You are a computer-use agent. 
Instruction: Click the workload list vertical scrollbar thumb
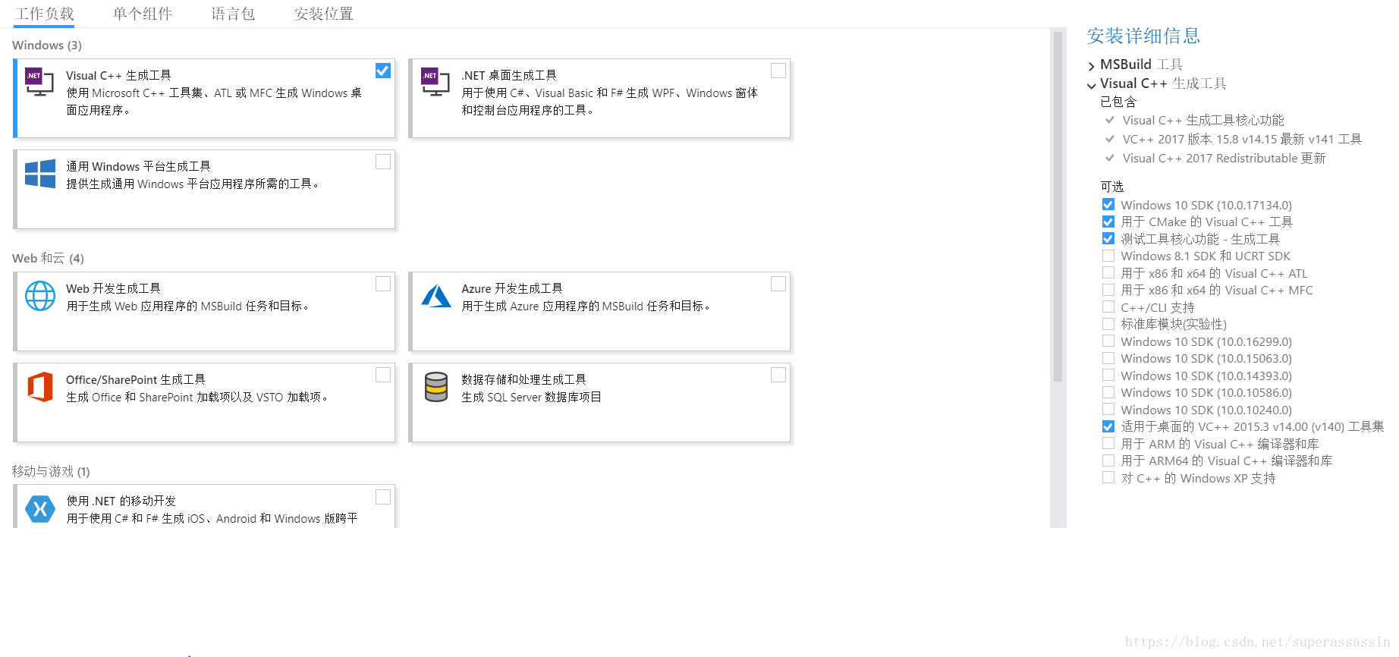pos(1058,206)
